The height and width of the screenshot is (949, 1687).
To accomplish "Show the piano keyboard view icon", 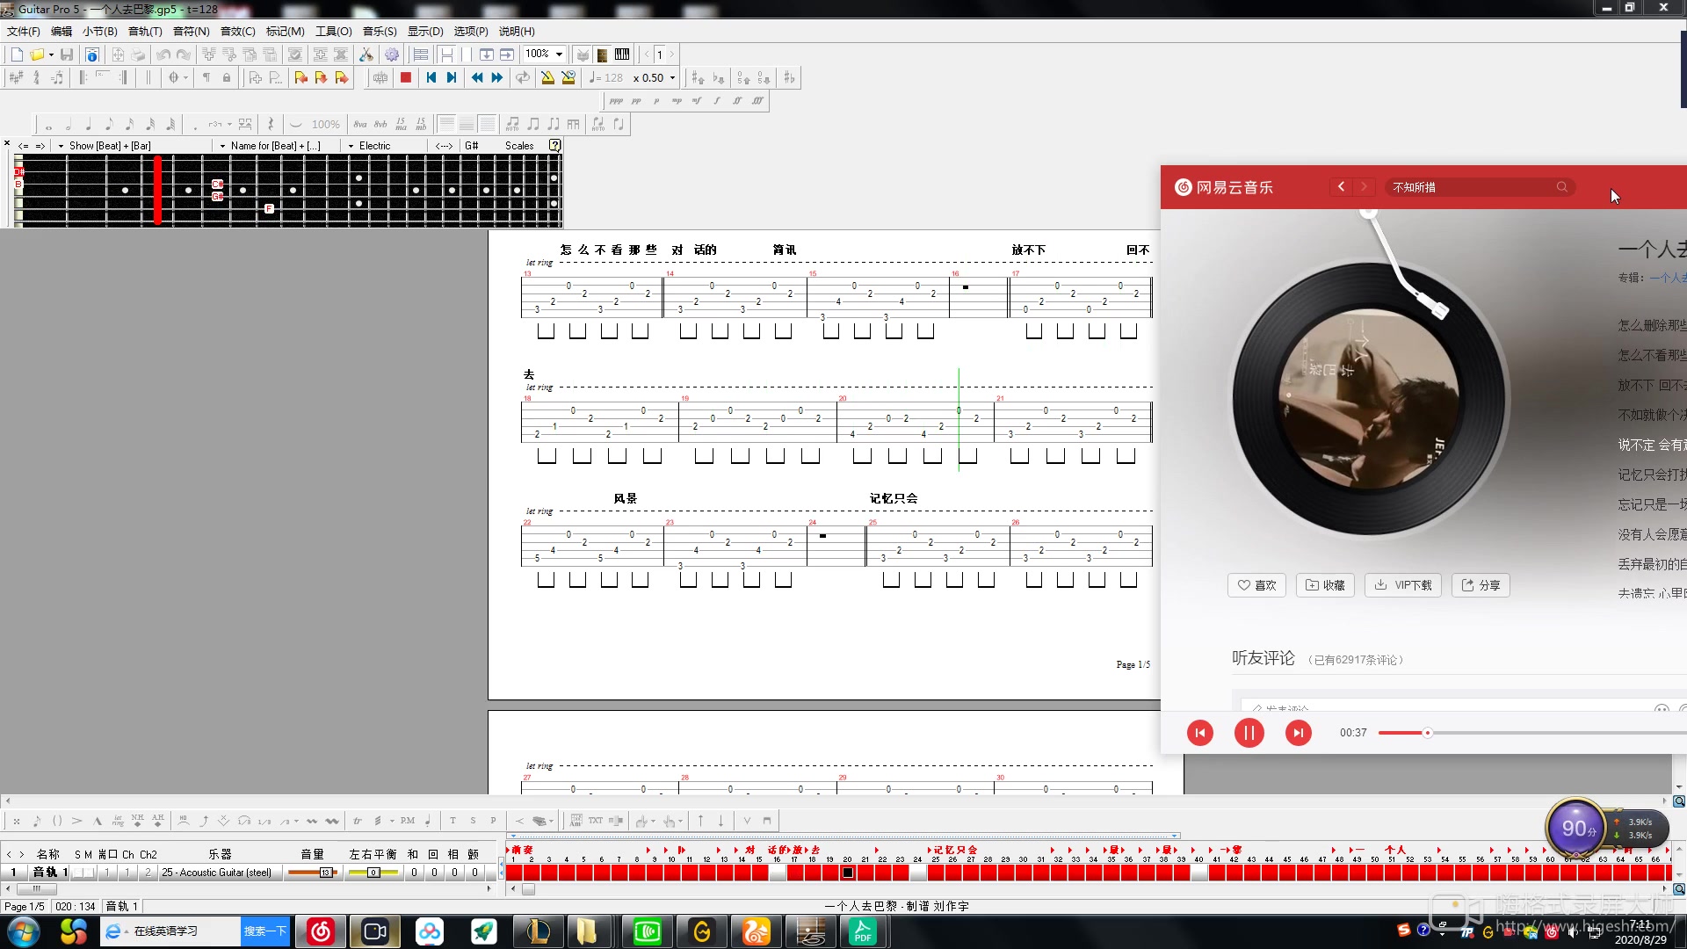I will tap(622, 54).
